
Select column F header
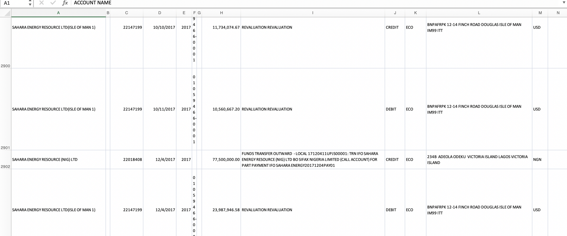tap(194, 13)
